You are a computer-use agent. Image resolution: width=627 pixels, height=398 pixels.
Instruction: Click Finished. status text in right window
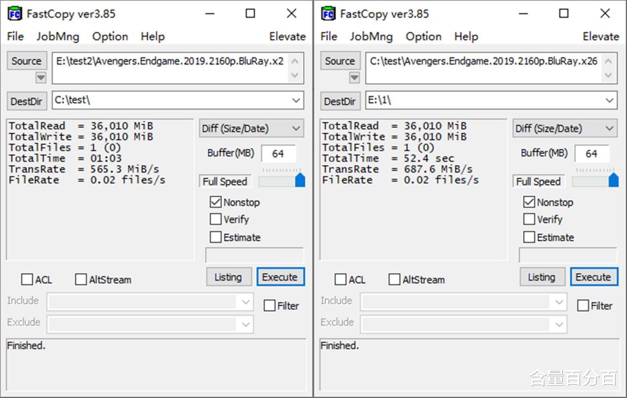[340, 346]
